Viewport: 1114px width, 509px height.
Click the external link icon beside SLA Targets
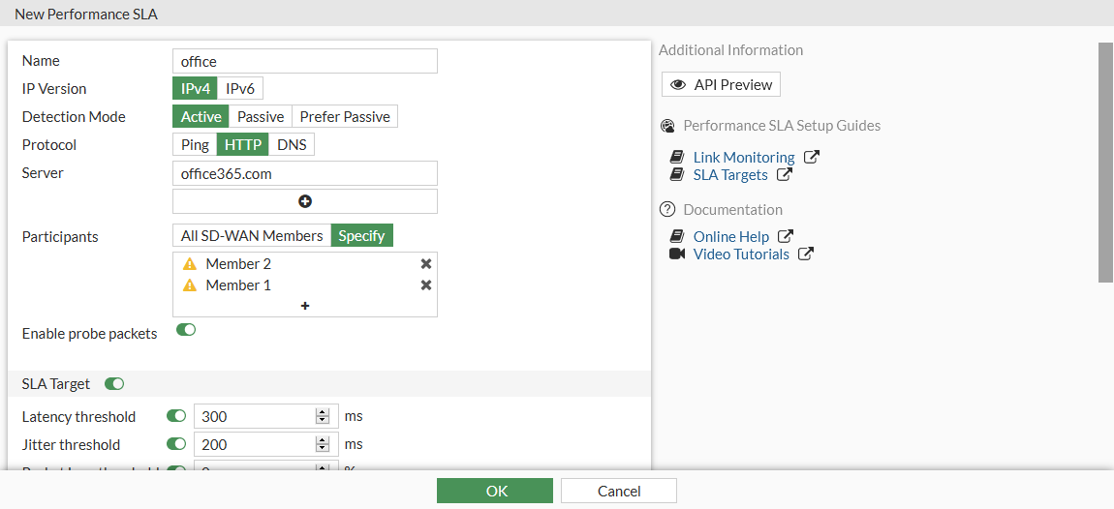[x=785, y=175]
